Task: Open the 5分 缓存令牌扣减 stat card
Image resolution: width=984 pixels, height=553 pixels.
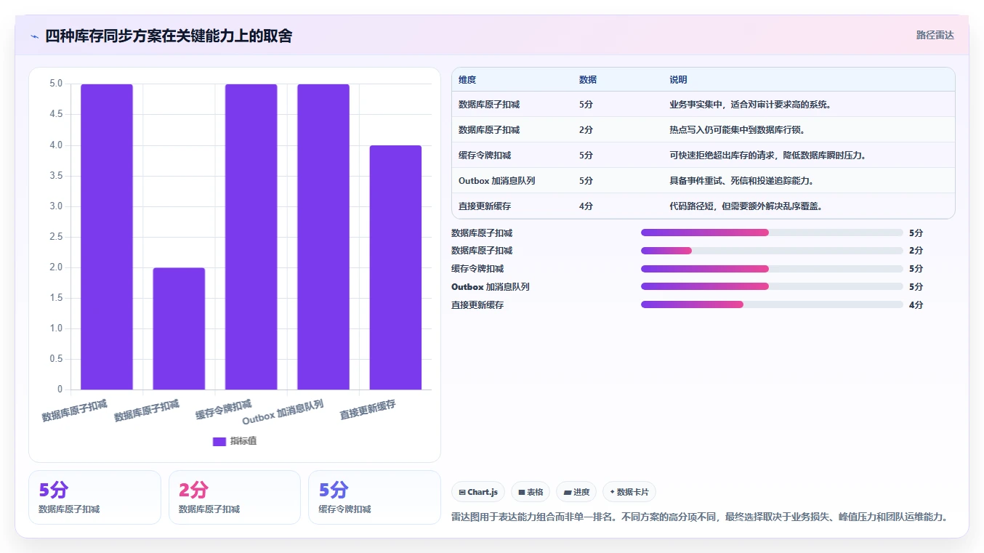Action: (374, 497)
